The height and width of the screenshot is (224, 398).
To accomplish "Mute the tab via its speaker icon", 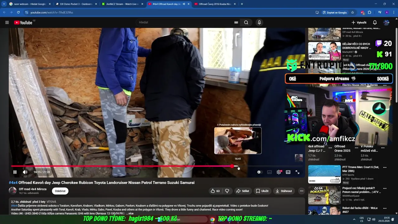I will click(x=184, y=4).
